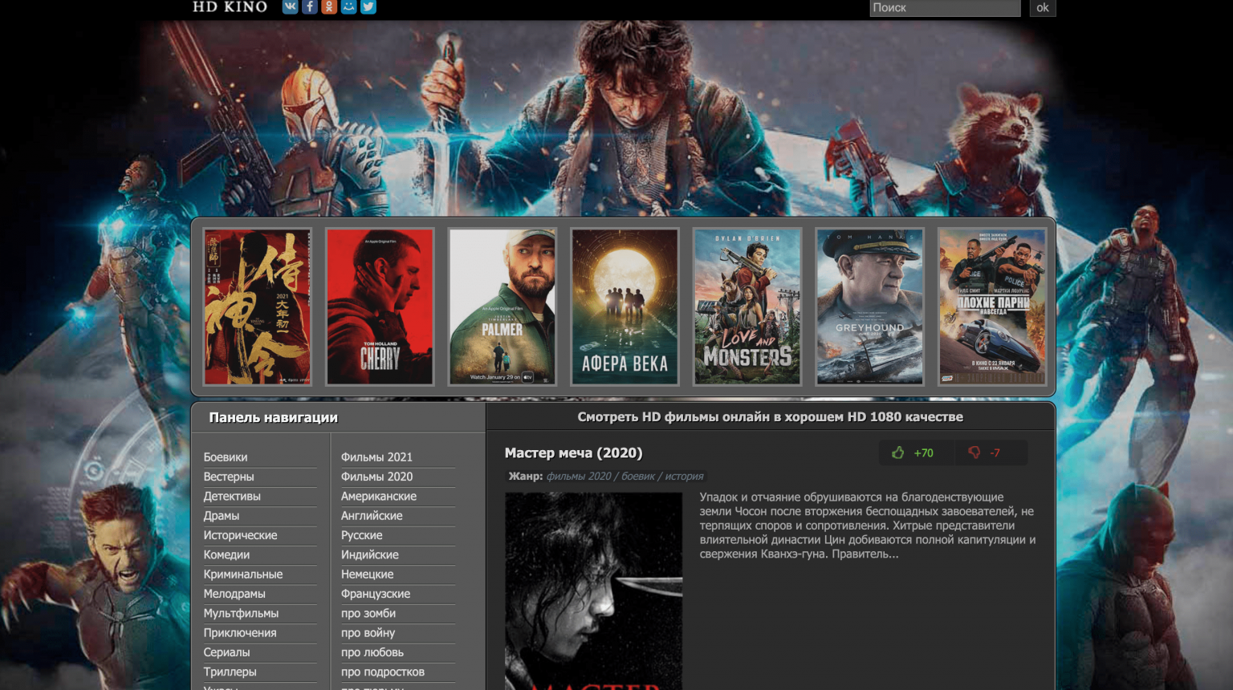
Task: Browse films про подростков
Action: (x=383, y=672)
